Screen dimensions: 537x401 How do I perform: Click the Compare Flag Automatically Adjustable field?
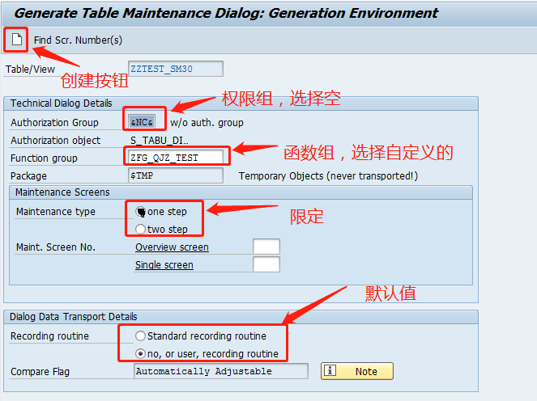221,371
